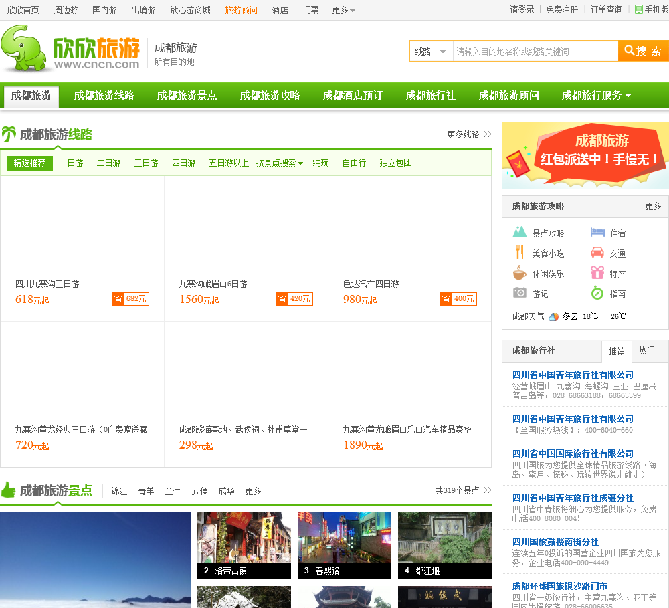Switch to the 推荐 travel agency tab
Image resolution: width=669 pixels, height=608 pixels.
(x=616, y=351)
